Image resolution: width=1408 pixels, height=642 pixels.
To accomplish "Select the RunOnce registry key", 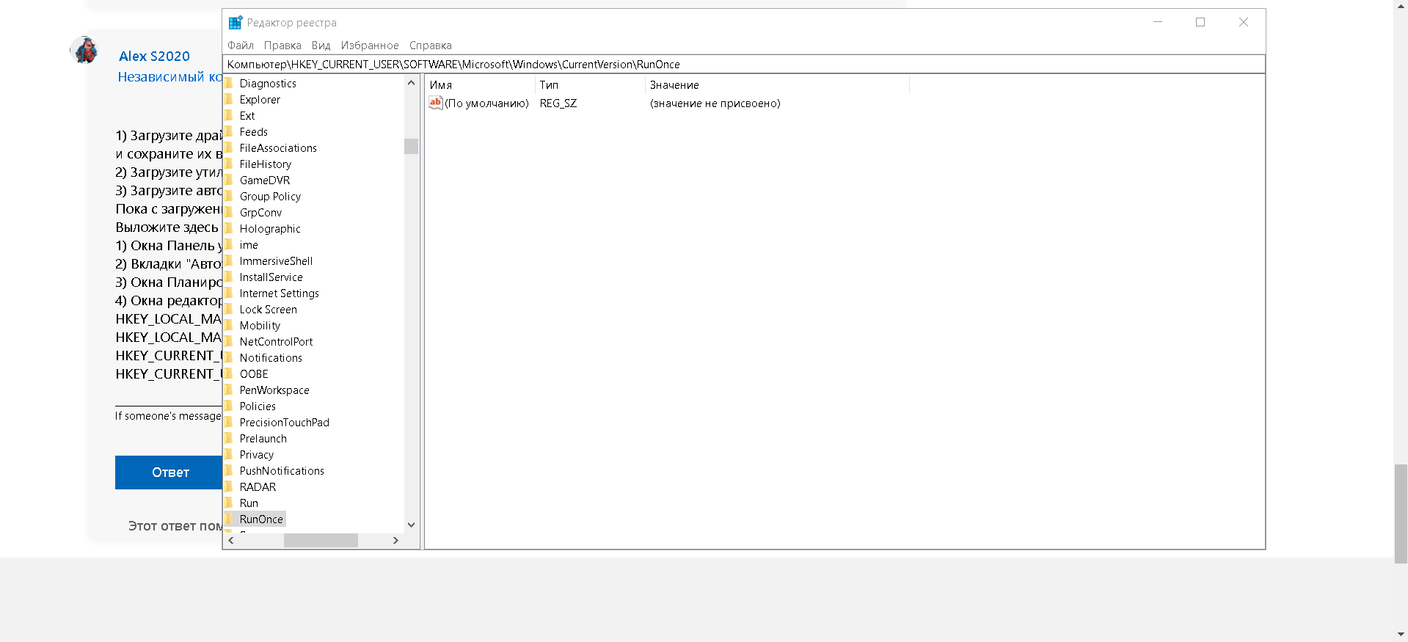I will pyautogui.click(x=261, y=519).
